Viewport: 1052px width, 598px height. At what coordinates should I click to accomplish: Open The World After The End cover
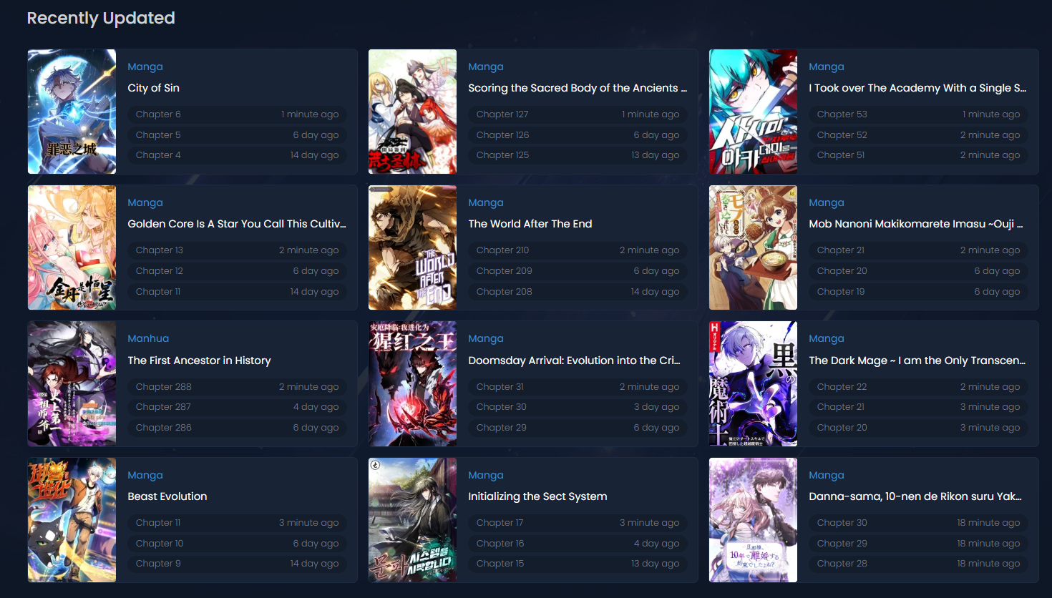pos(412,247)
